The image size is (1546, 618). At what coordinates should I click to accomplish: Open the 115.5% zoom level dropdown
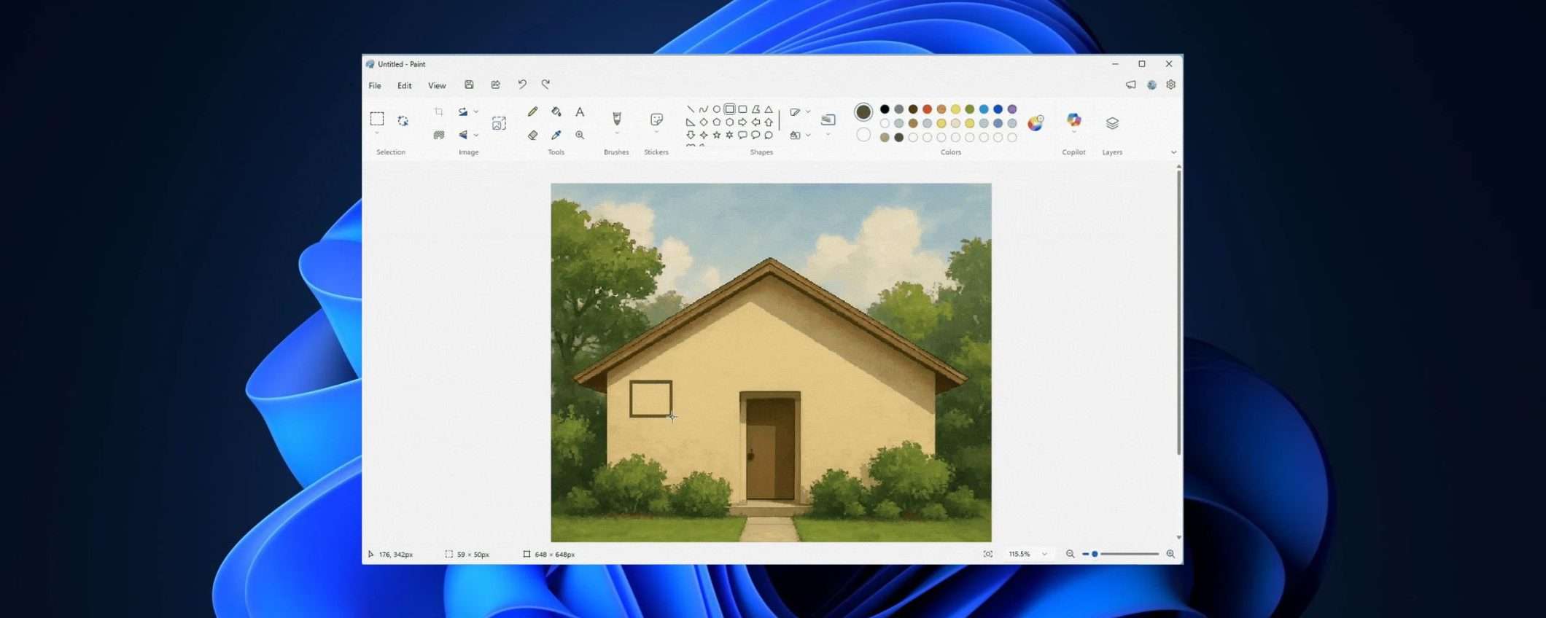1044,554
